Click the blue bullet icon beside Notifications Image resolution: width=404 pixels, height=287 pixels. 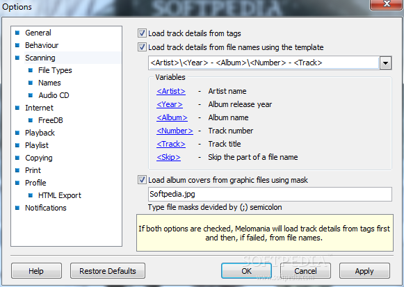pos(17,208)
